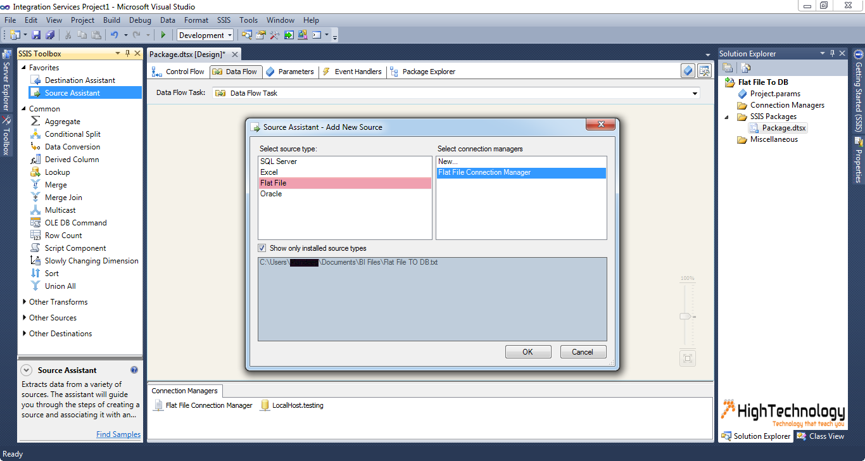Pin the SSIS Toolbox with the pushpin icon

tap(127, 54)
